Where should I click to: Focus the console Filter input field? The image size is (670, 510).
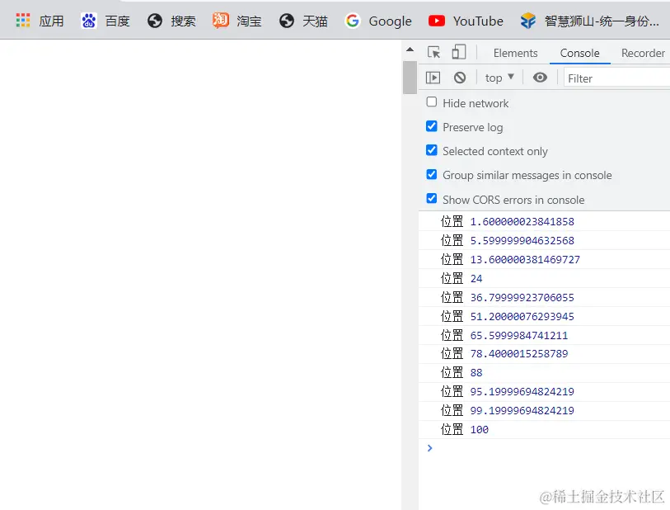(616, 78)
